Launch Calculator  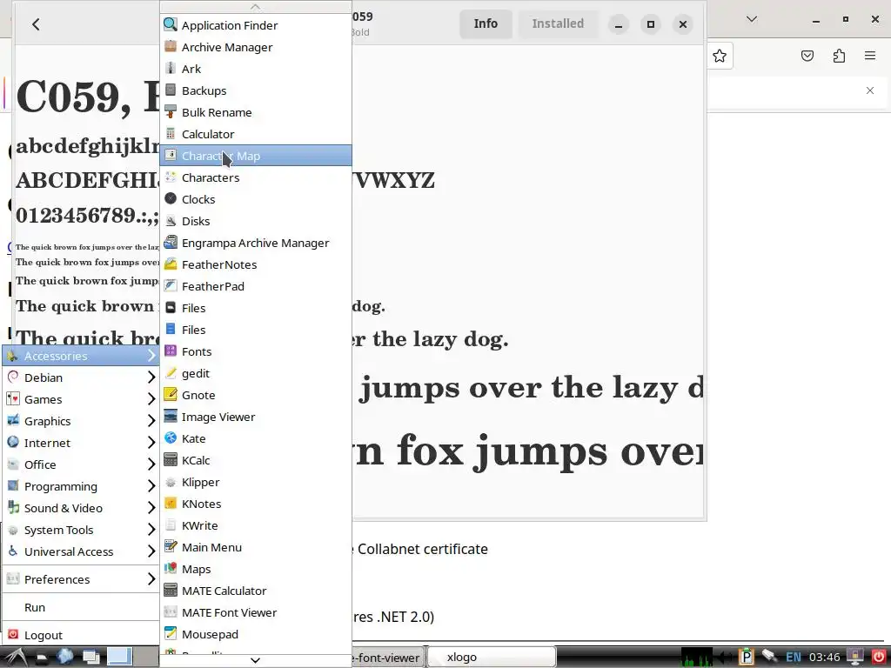click(256, 134)
